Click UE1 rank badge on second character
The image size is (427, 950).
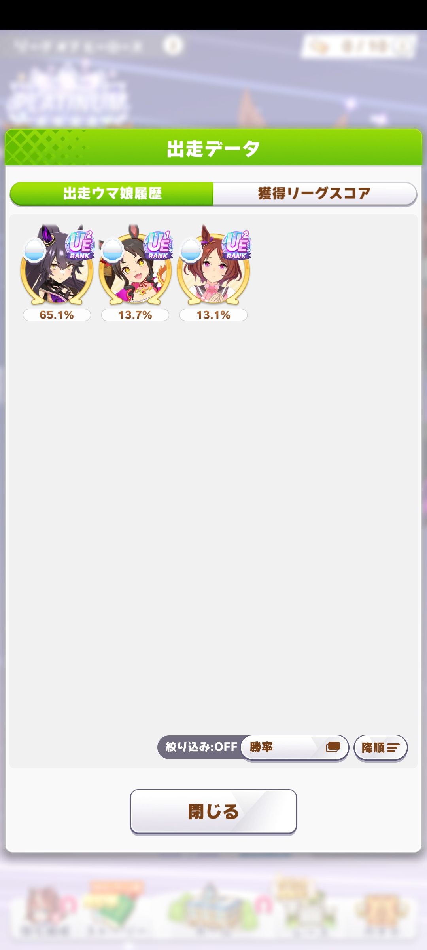tap(159, 245)
